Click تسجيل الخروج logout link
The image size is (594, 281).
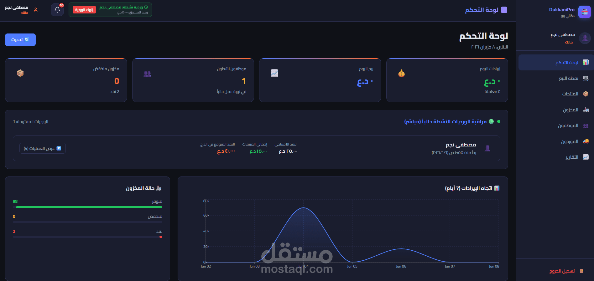pos(562,271)
